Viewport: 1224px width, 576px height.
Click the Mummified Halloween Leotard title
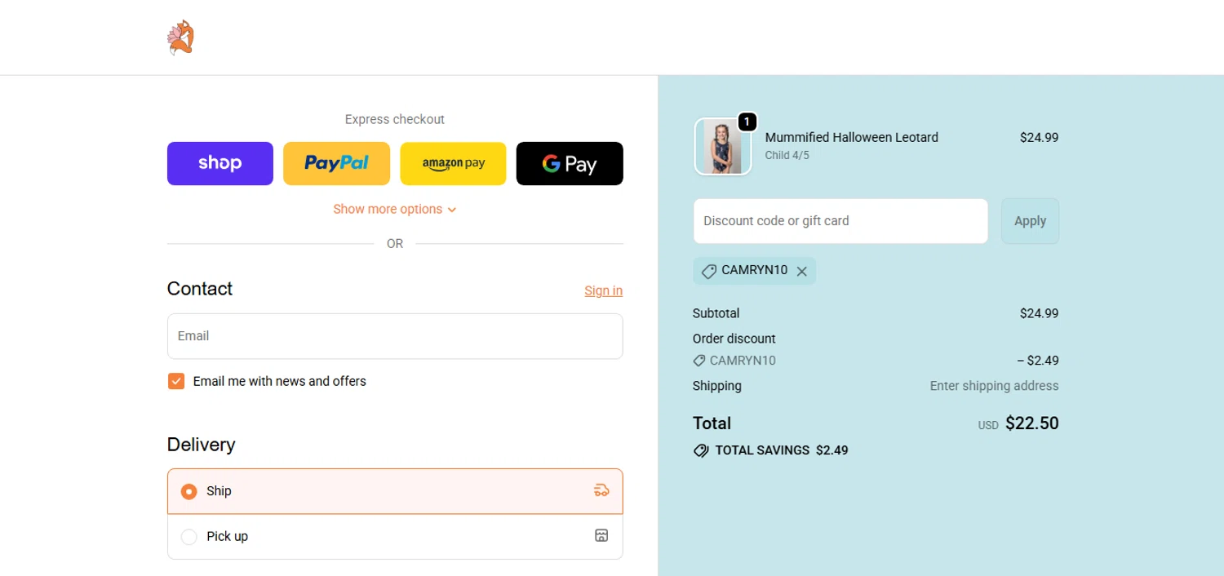point(852,137)
